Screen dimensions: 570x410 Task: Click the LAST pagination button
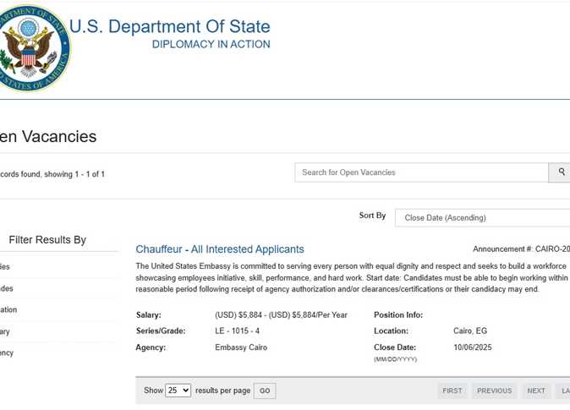[563, 391]
